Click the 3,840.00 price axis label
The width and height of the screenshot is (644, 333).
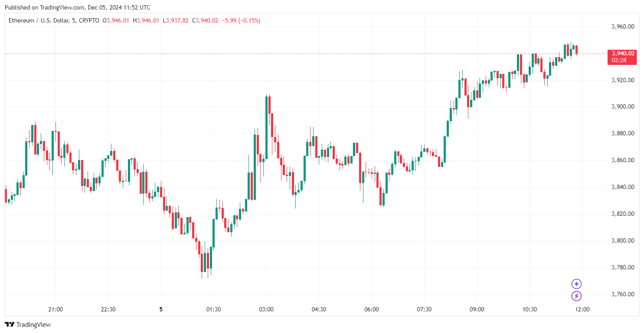tap(623, 187)
